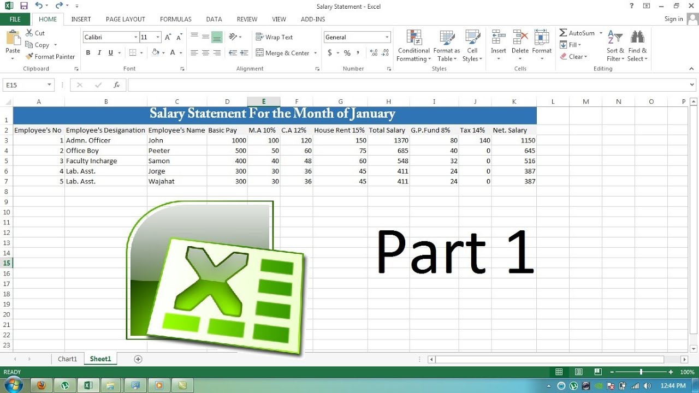The image size is (699, 393).
Task: Click the Decrease Indent icon
Action: (233, 53)
